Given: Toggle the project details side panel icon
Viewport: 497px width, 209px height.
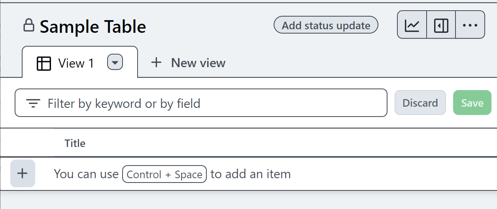Looking at the screenshot, I should (441, 26).
